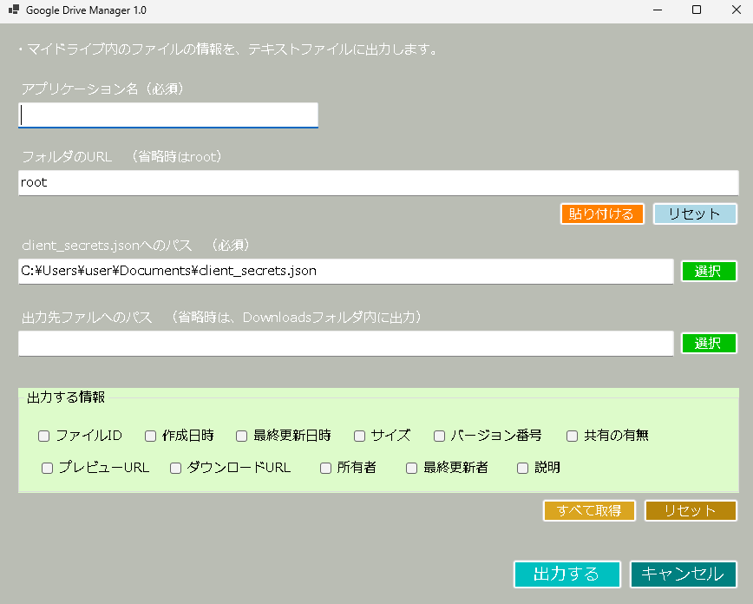This screenshot has width=753, height=604.
Task: Click the 出力する button
Action: coord(567,574)
